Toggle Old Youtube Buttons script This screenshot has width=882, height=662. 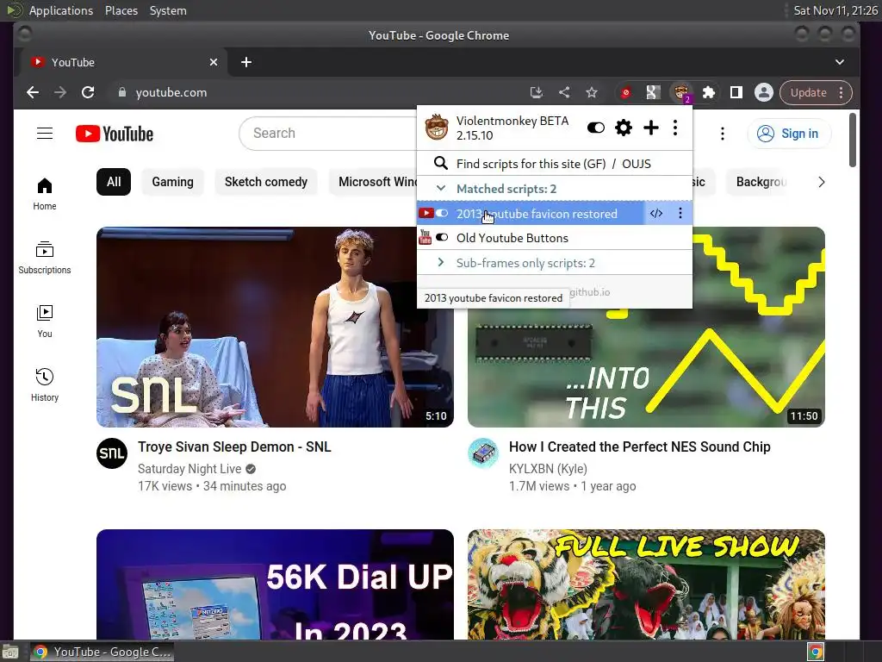[442, 238]
